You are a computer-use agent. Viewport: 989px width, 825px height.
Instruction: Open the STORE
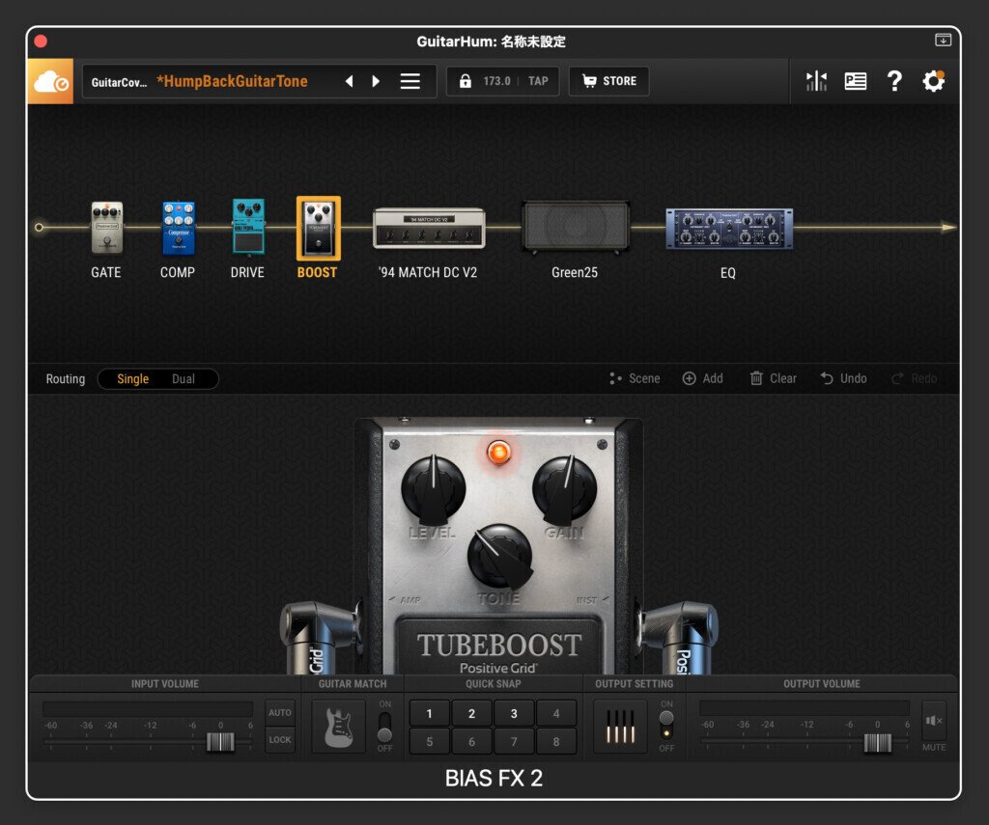(608, 81)
